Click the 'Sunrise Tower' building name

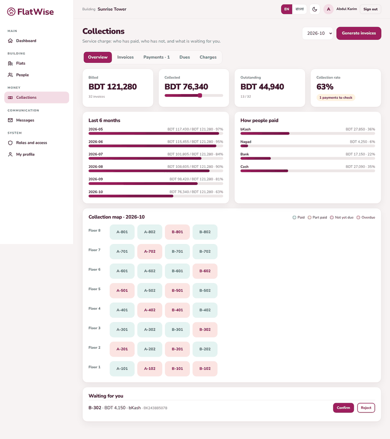pyautogui.click(x=112, y=9)
